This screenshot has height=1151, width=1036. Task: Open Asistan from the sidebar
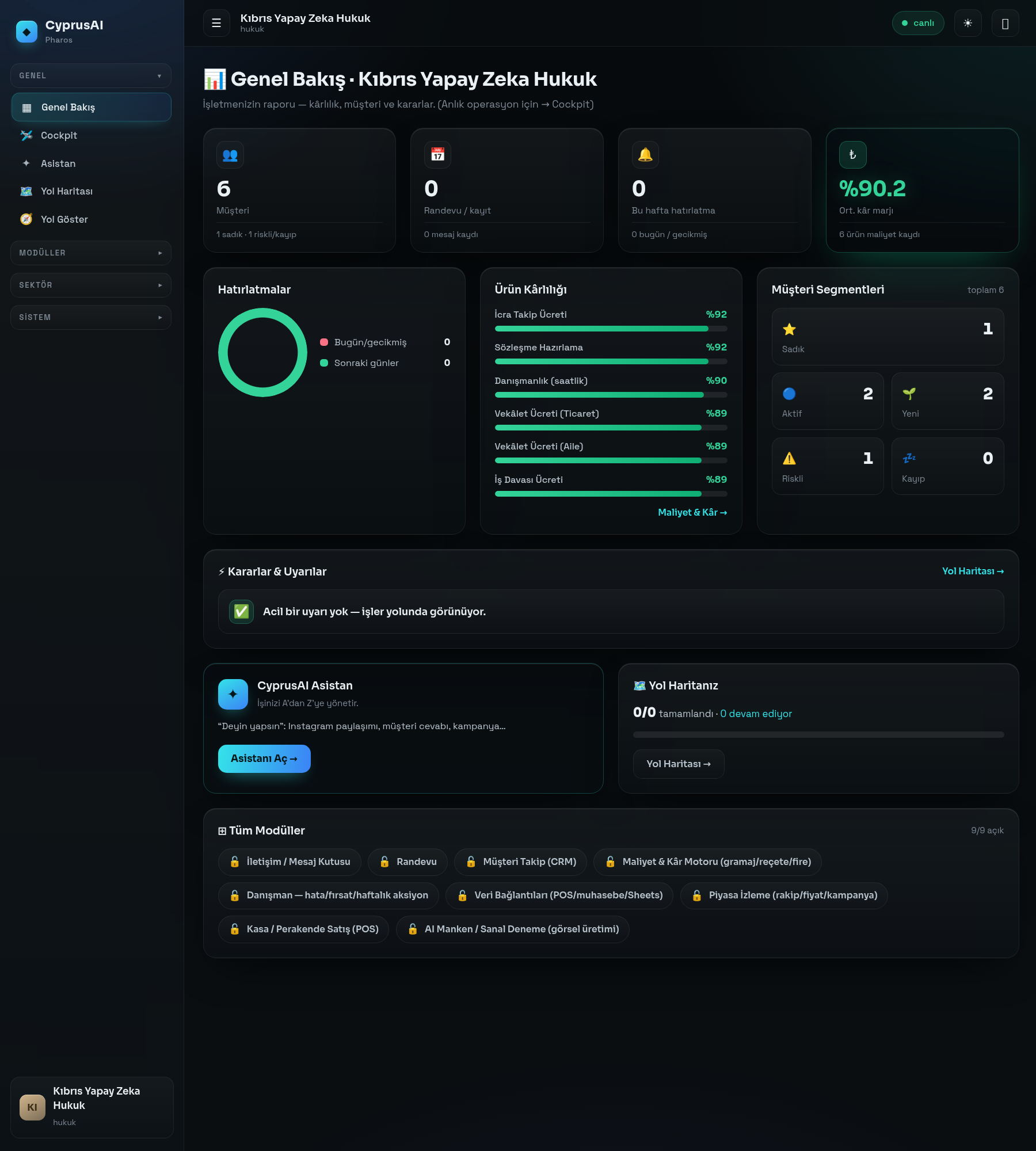[91, 163]
